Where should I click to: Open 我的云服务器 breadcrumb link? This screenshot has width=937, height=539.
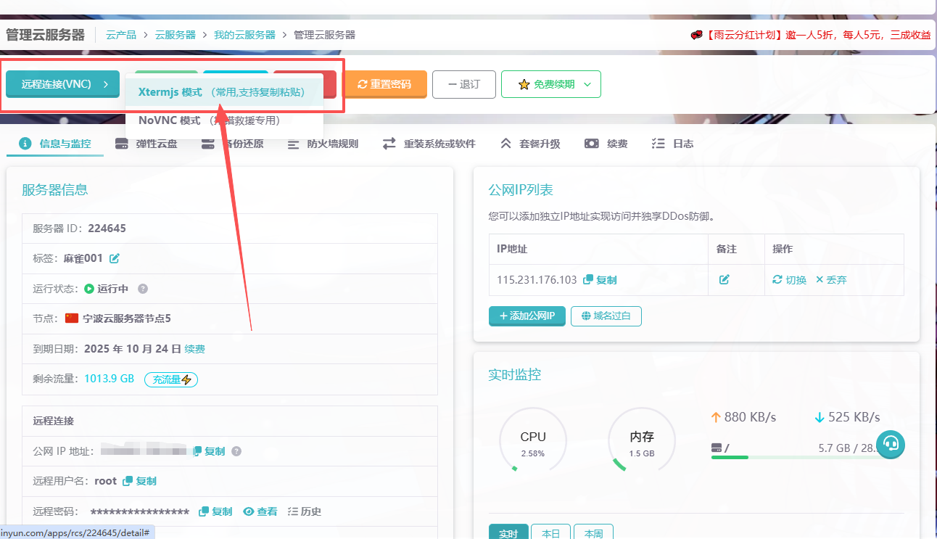244,35
